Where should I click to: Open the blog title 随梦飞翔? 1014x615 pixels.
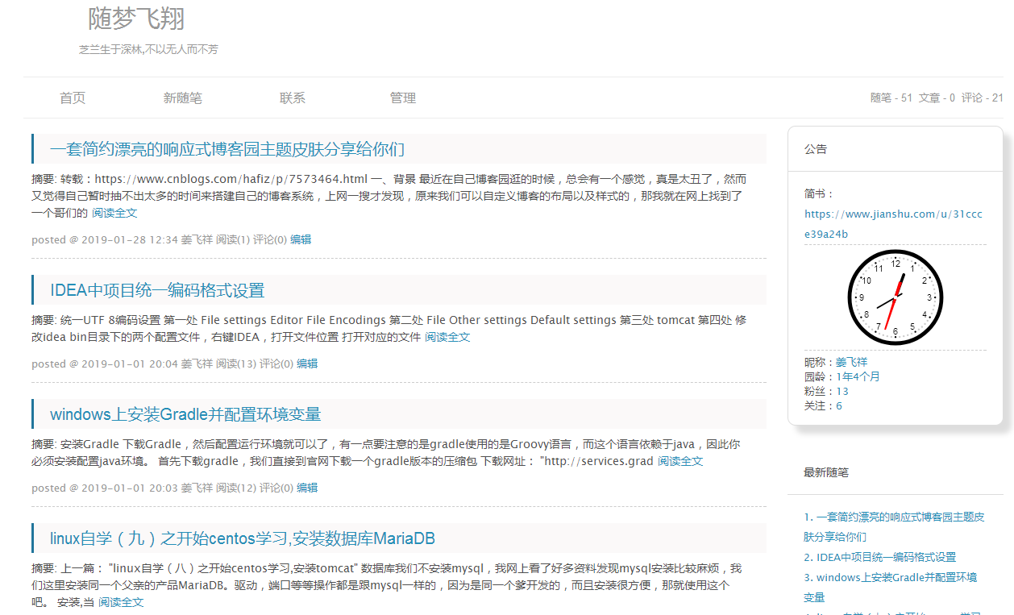tap(137, 17)
